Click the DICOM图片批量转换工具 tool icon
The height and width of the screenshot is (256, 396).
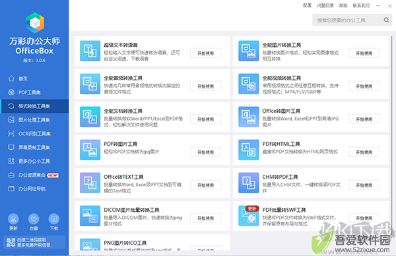point(90,216)
